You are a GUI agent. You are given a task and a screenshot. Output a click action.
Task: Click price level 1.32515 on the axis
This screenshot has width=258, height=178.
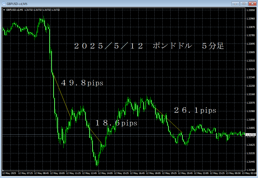coord(251,61)
